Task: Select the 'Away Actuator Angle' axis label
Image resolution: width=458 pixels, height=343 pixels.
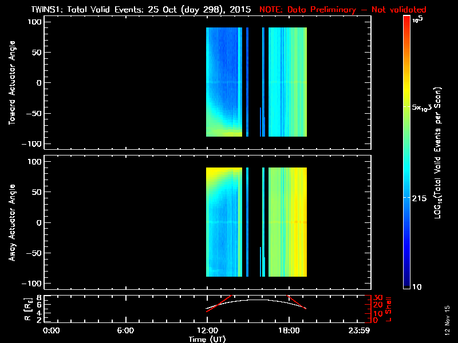Action: (10, 223)
